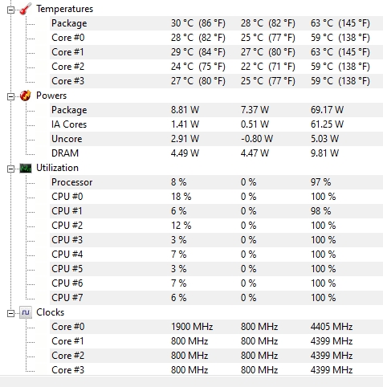Select the Core #1 temperature row

point(216,52)
